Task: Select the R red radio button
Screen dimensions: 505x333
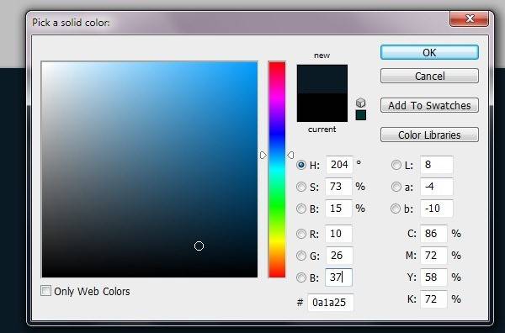Action: [301, 234]
